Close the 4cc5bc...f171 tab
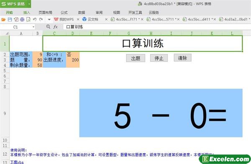The height and width of the screenshot is (164, 251). pos(142,19)
